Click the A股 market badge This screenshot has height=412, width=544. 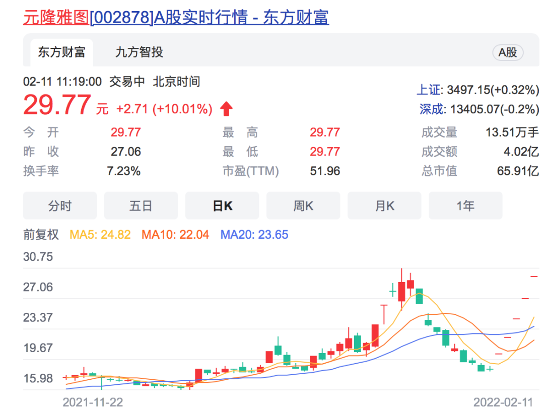point(507,52)
